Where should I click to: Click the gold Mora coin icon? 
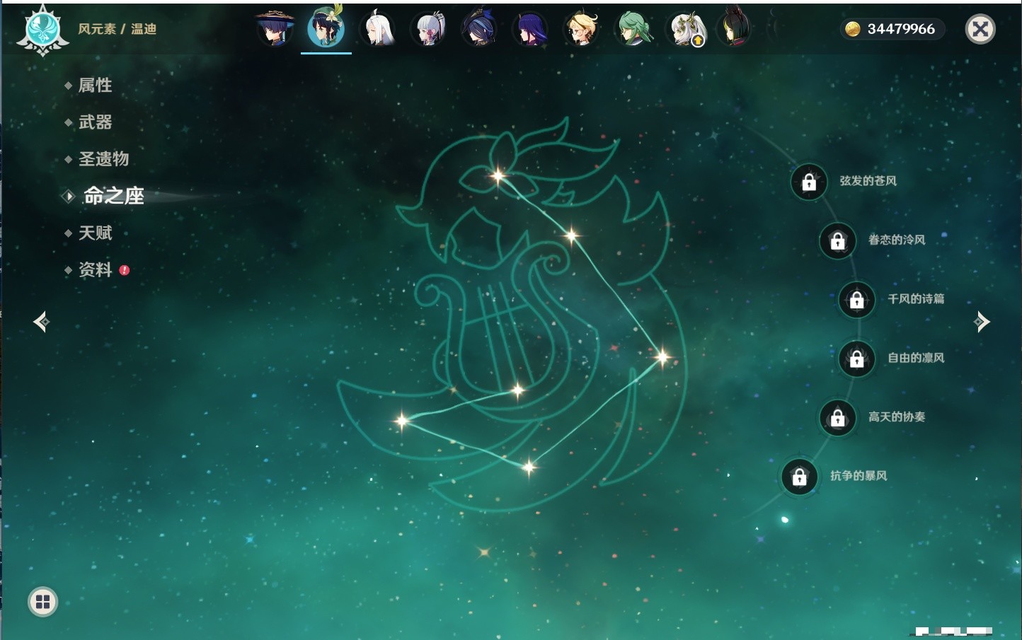click(x=853, y=29)
